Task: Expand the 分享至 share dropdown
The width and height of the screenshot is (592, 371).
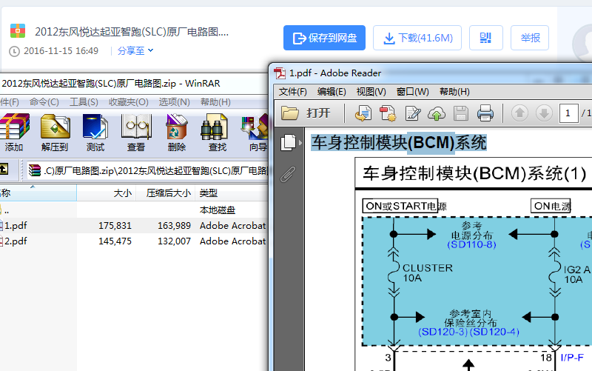Action: (x=135, y=50)
